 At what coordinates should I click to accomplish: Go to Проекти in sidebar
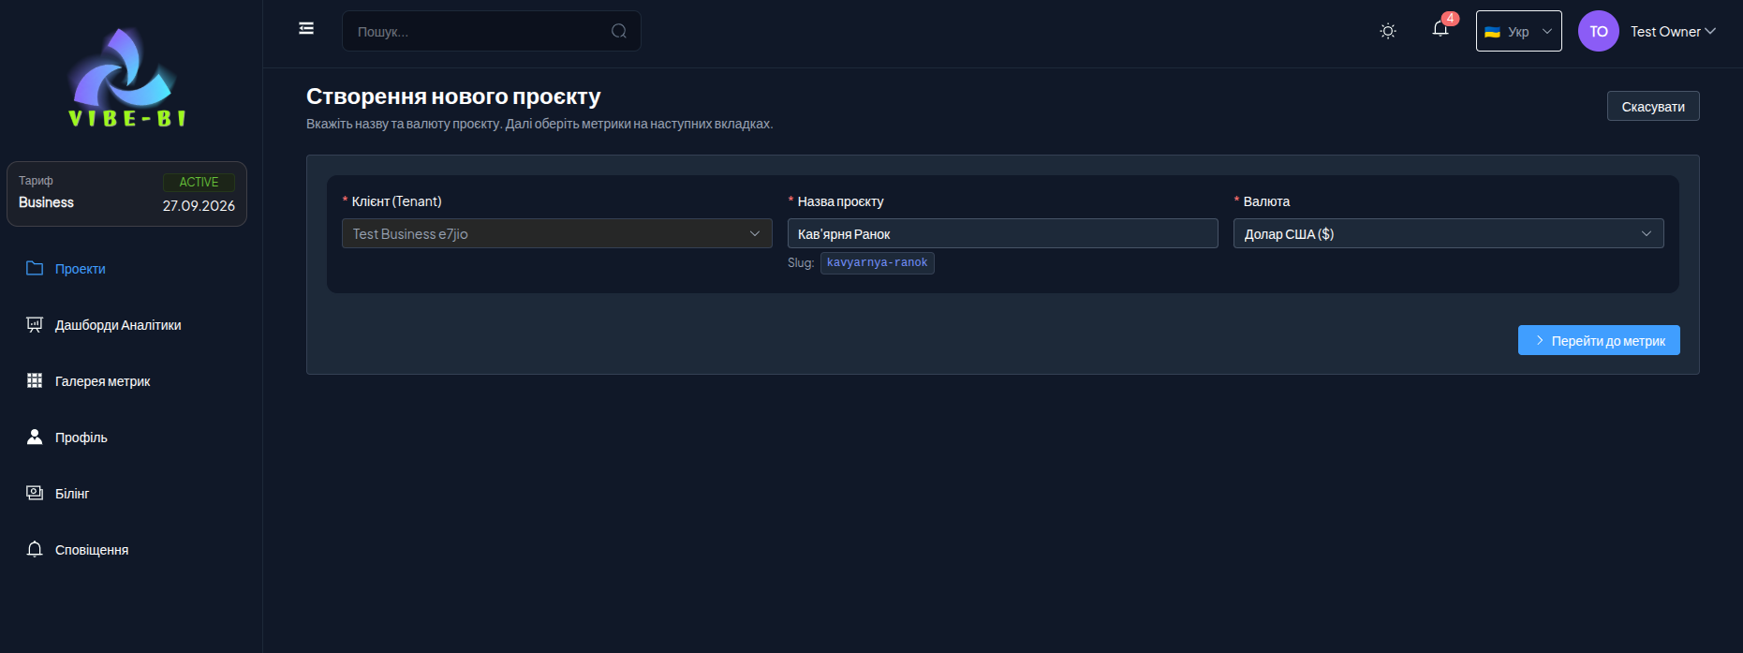[81, 269]
